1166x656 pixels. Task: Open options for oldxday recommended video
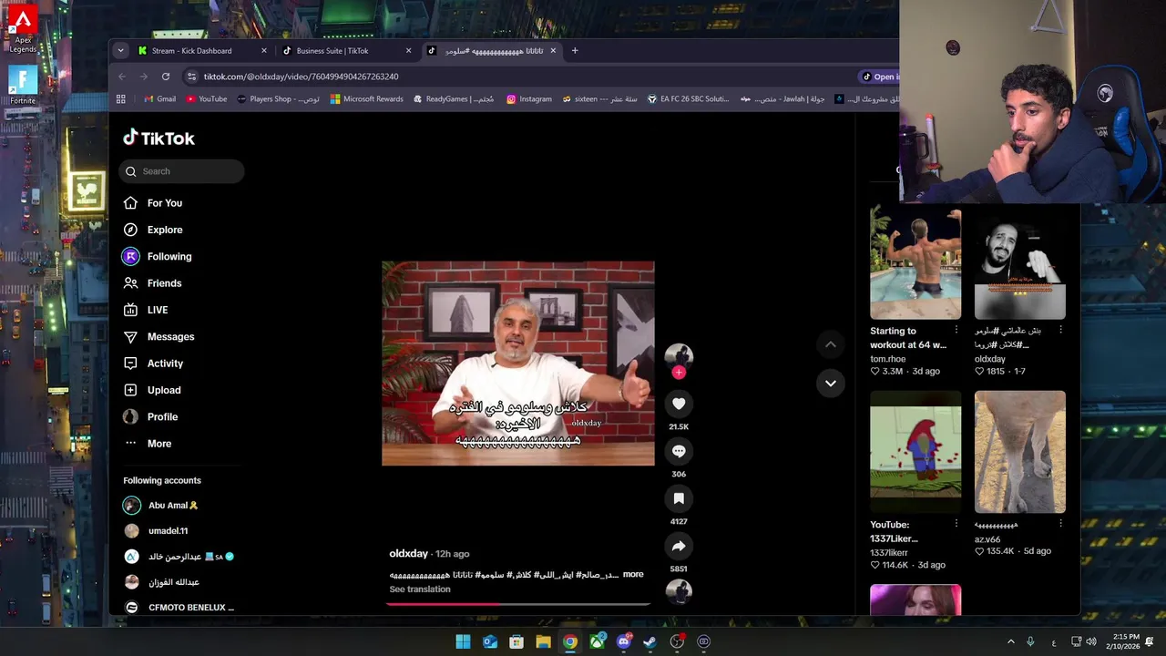coord(1060,330)
